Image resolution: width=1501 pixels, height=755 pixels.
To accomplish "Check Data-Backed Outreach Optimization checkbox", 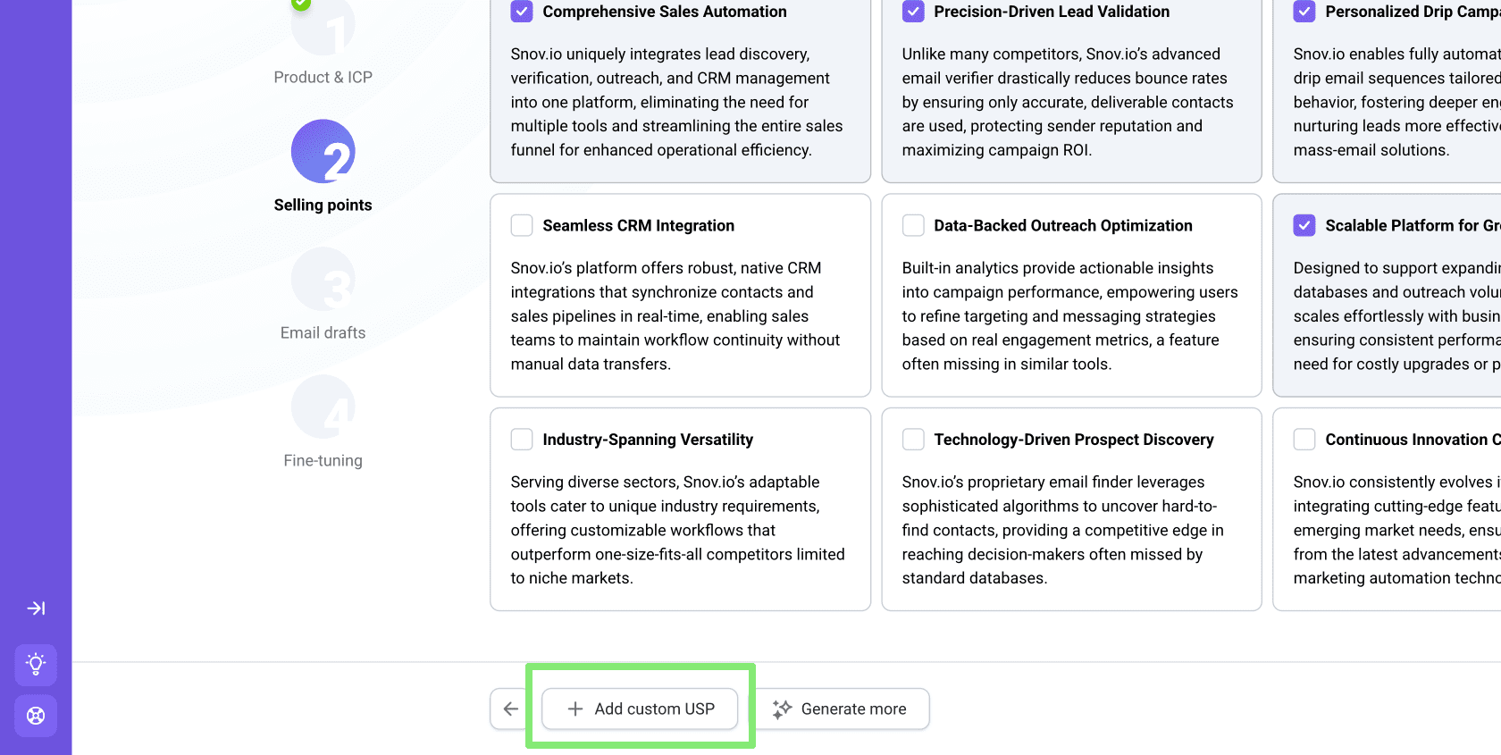I will point(913,225).
